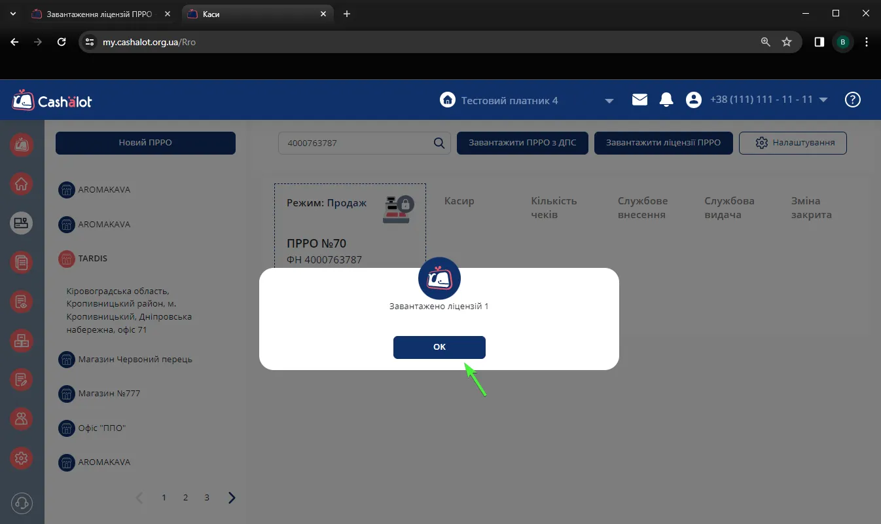The width and height of the screenshot is (881, 524).
Task: Click the Касир column header
Action: pyautogui.click(x=459, y=201)
